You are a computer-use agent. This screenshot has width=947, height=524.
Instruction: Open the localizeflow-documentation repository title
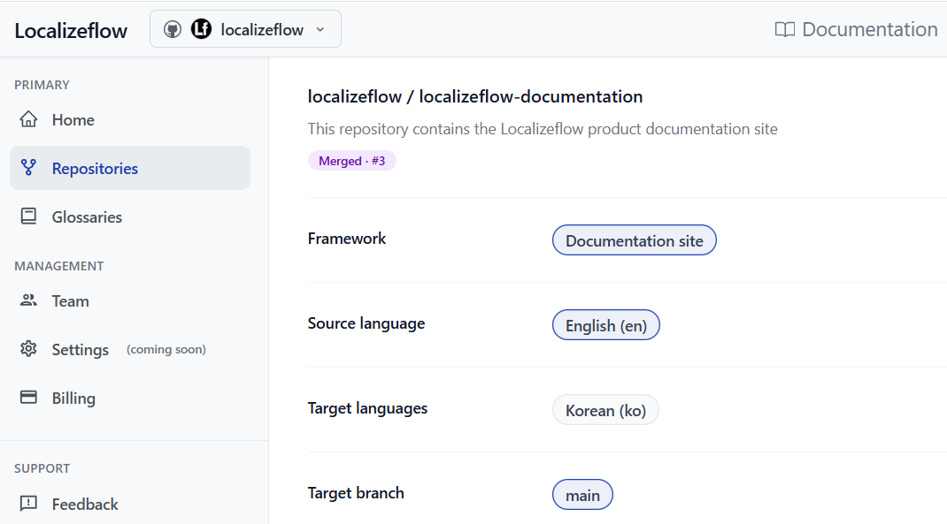[474, 96]
